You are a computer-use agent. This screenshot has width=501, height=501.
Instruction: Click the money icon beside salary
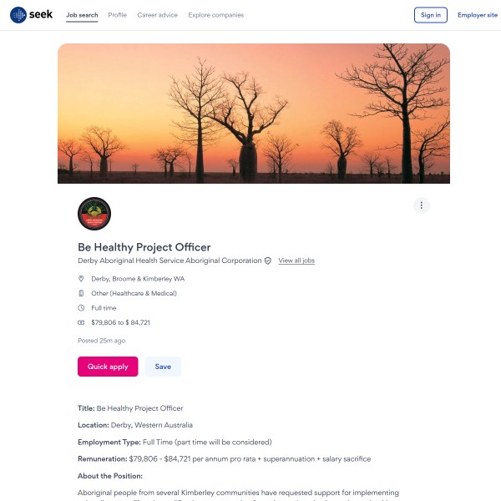click(81, 322)
